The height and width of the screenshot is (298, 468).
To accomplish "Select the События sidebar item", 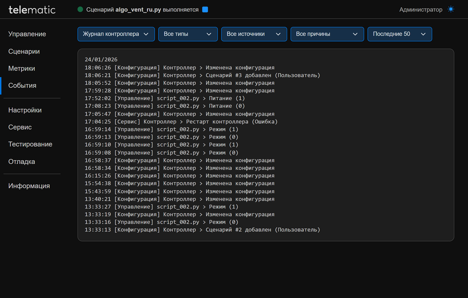I will pos(23,86).
